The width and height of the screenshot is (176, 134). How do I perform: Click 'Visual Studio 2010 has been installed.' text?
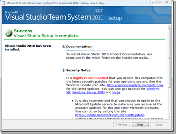(28, 48)
